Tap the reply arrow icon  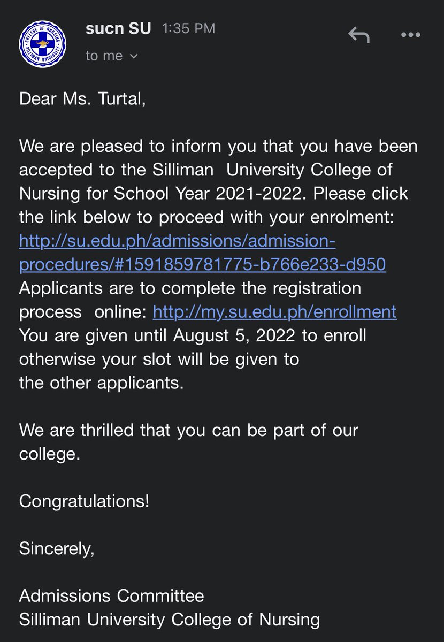(359, 35)
